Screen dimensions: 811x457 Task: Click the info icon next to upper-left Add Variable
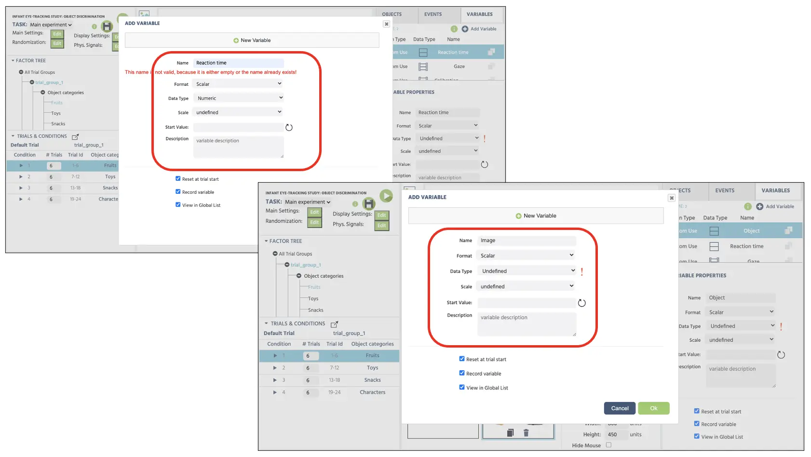tap(454, 29)
